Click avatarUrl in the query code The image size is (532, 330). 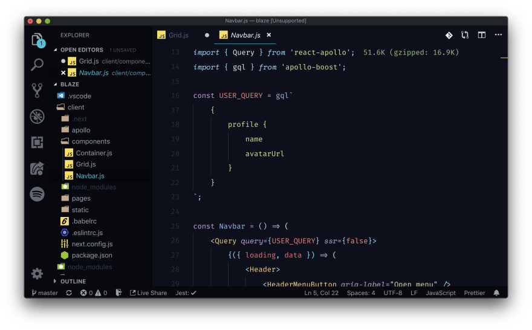pyautogui.click(x=264, y=154)
